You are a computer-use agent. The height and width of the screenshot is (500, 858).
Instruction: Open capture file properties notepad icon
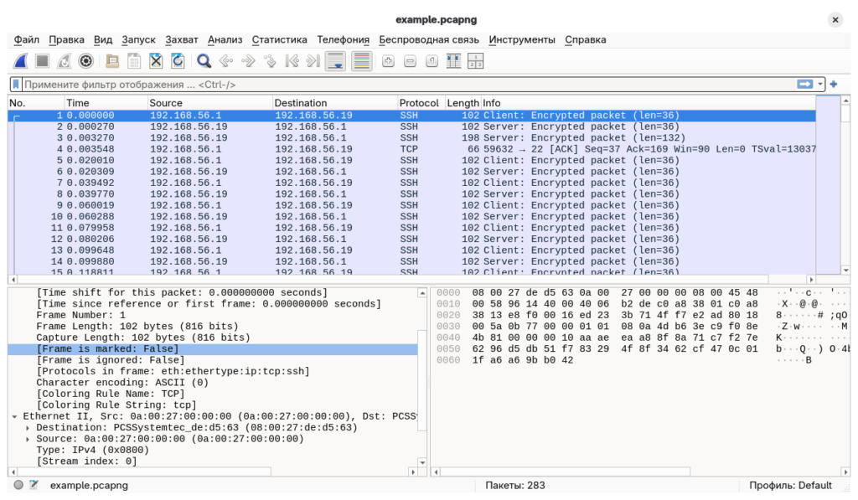[x=34, y=485]
